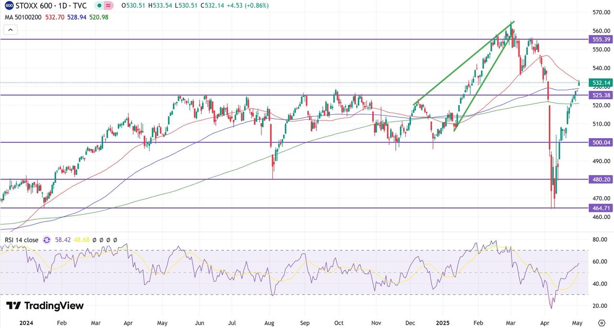Open chart settings gear icon bottom right
Viewport: 614px width, 328px height.
point(602,323)
